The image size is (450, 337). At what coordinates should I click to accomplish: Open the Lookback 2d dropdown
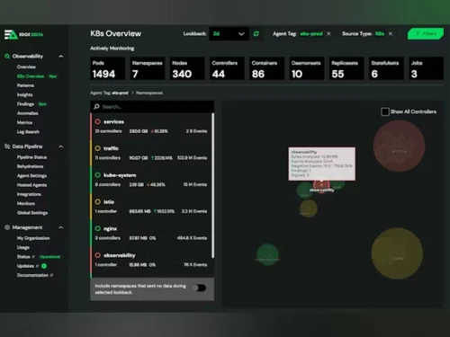229,34
